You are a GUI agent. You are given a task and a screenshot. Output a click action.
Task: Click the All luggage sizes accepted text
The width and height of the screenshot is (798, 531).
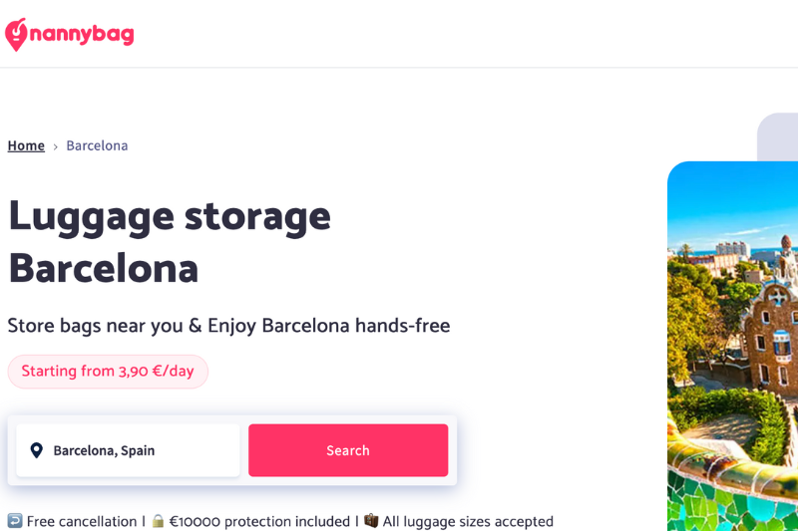(468, 521)
